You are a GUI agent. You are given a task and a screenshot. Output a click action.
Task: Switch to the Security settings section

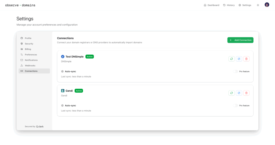point(29,44)
